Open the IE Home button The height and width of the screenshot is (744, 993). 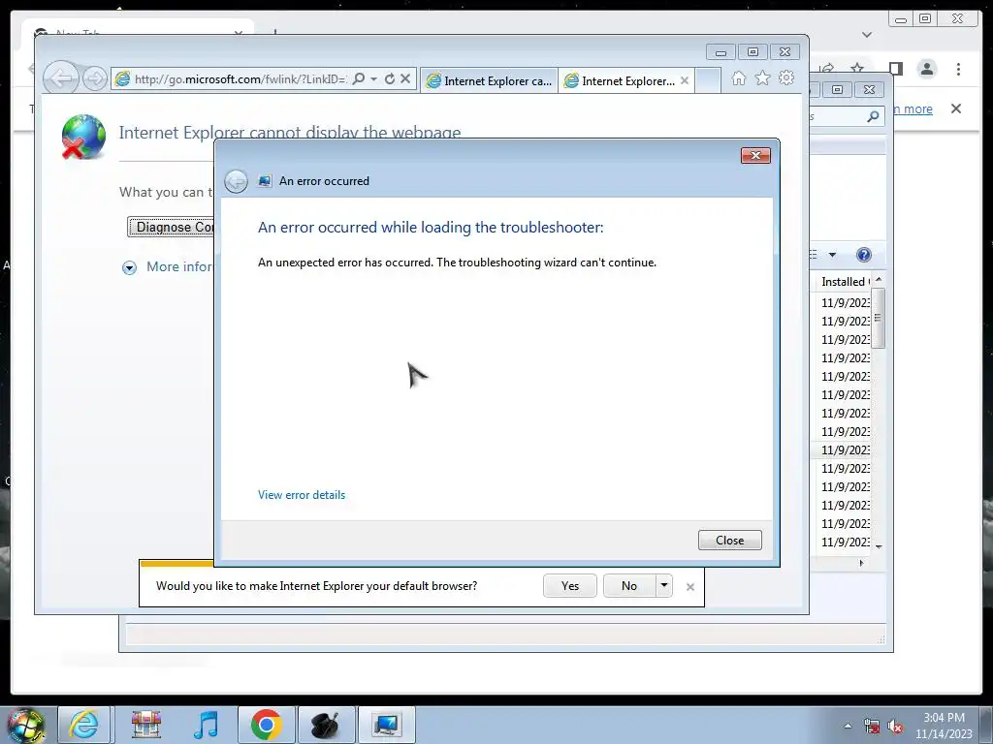(738, 77)
